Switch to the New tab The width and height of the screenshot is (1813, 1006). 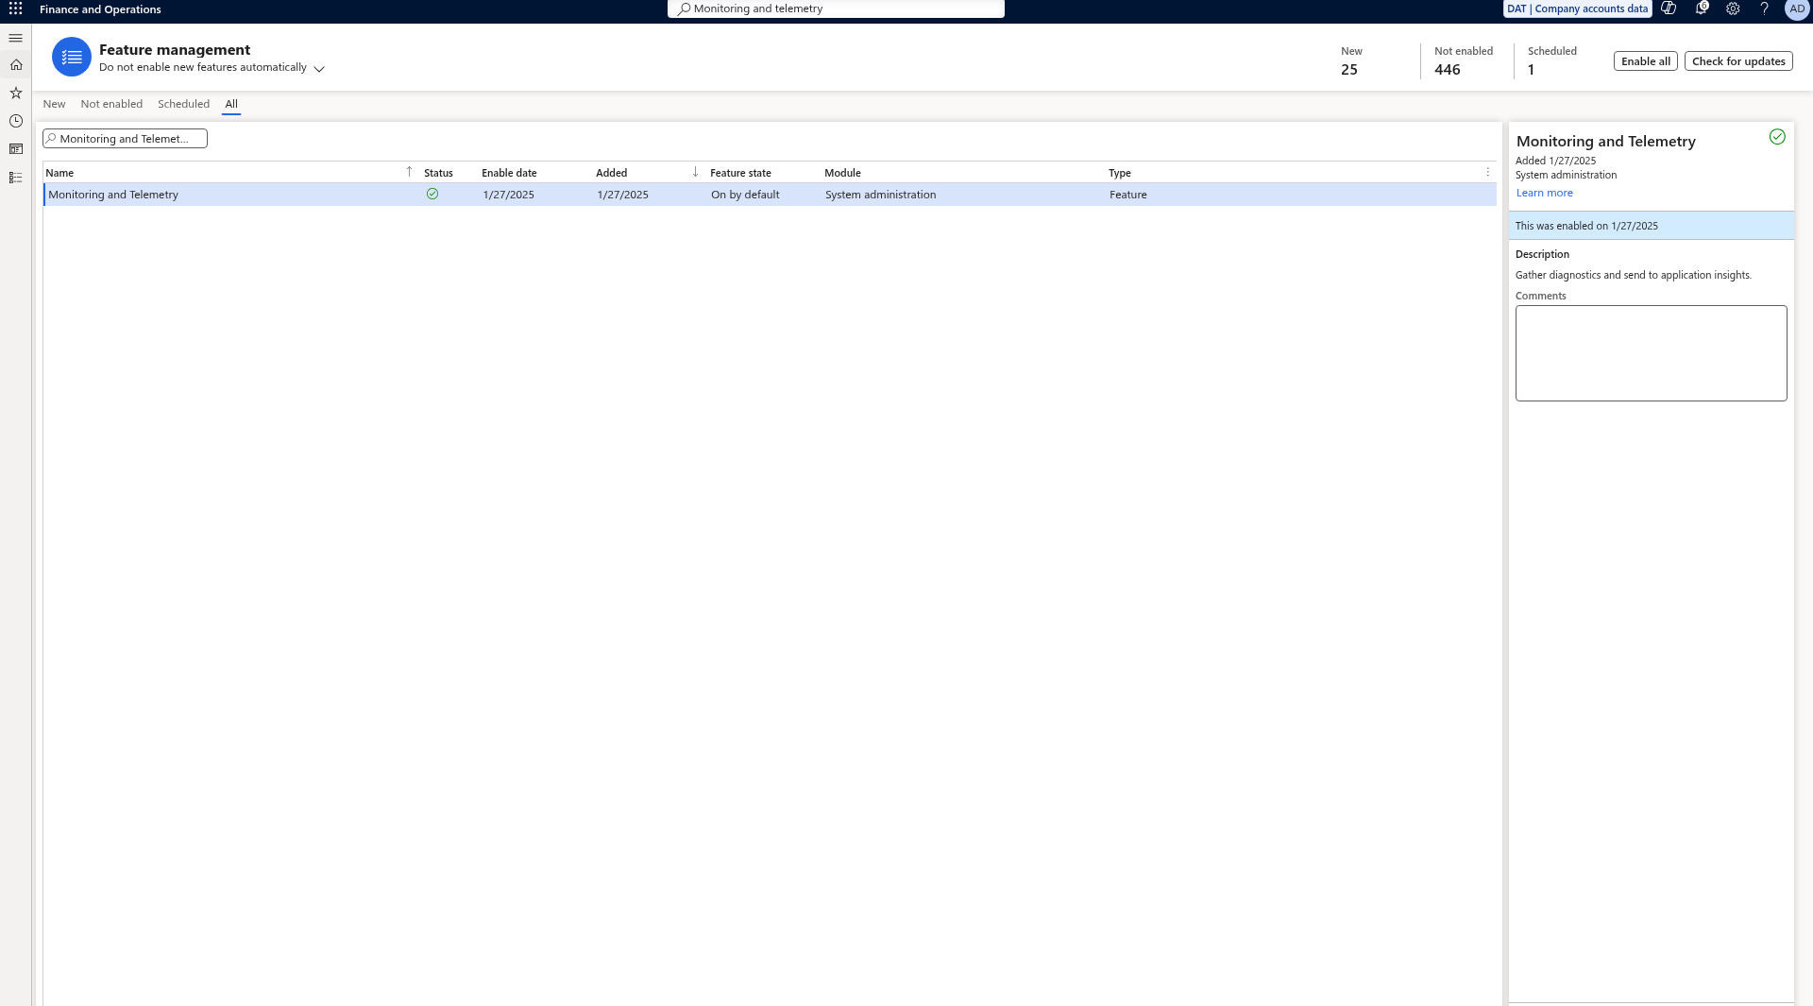click(54, 104)
